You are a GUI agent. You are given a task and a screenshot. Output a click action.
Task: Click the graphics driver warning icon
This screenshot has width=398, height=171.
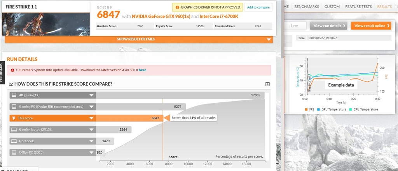[176, 7]
